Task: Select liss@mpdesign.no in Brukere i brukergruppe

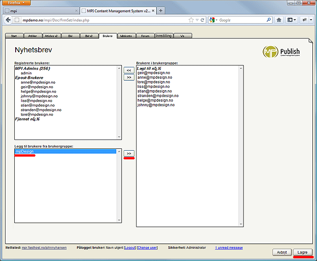Action: 153,87
